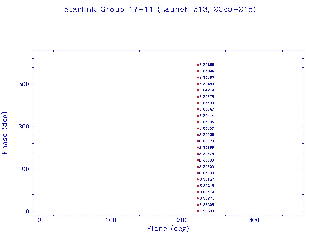
Task: Select the satellite label S 35271
Action: click(x=207, y=198)
